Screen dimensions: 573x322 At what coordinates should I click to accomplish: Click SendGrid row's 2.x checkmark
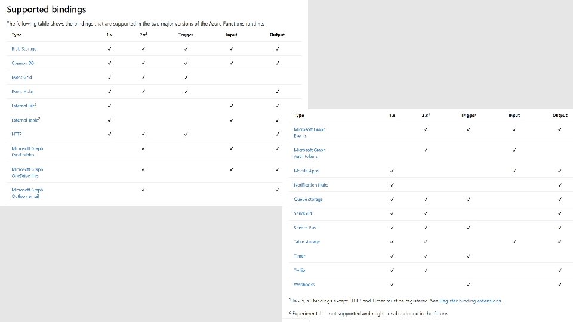click(x=426, y=213)
